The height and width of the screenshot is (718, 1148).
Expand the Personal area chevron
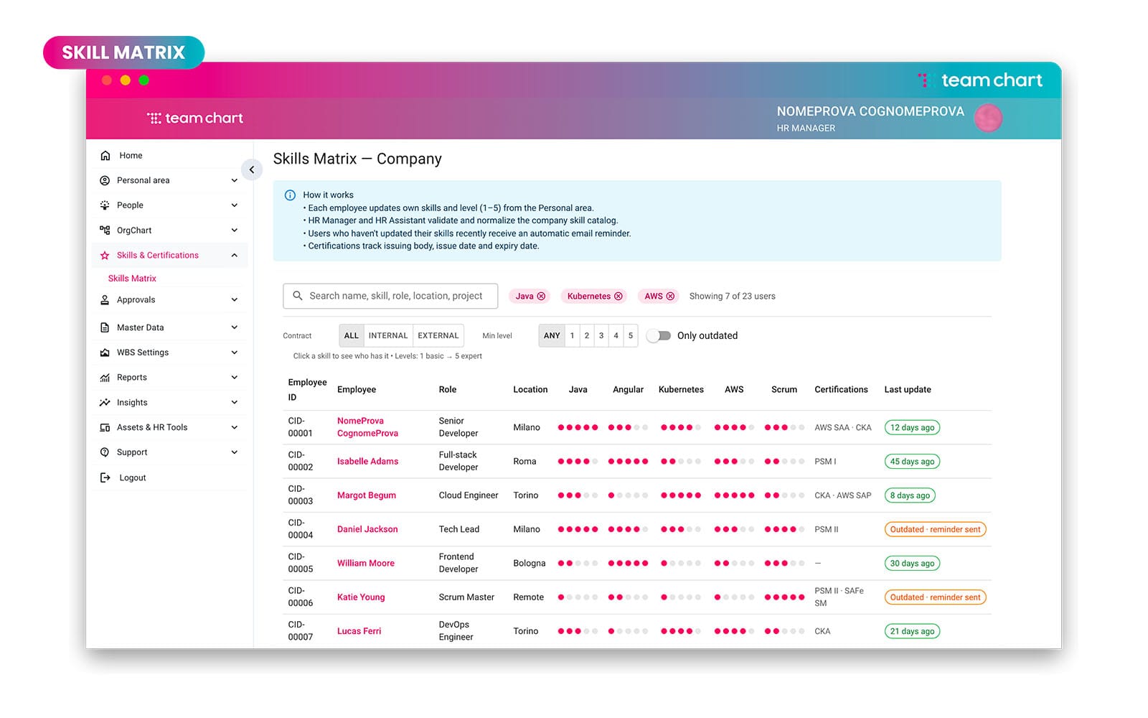coord(234,180)
